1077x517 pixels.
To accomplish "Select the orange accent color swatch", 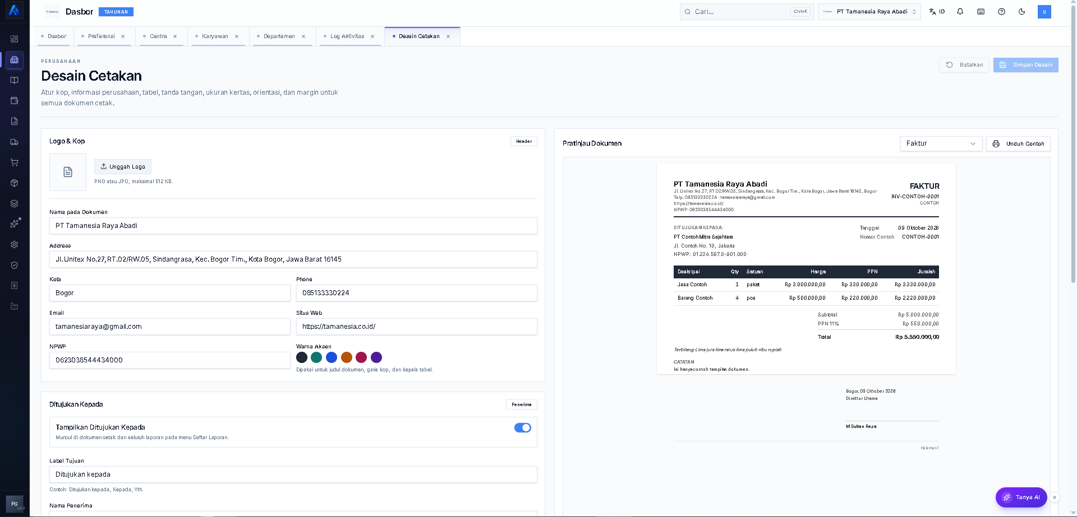I will tap(347, 357).
